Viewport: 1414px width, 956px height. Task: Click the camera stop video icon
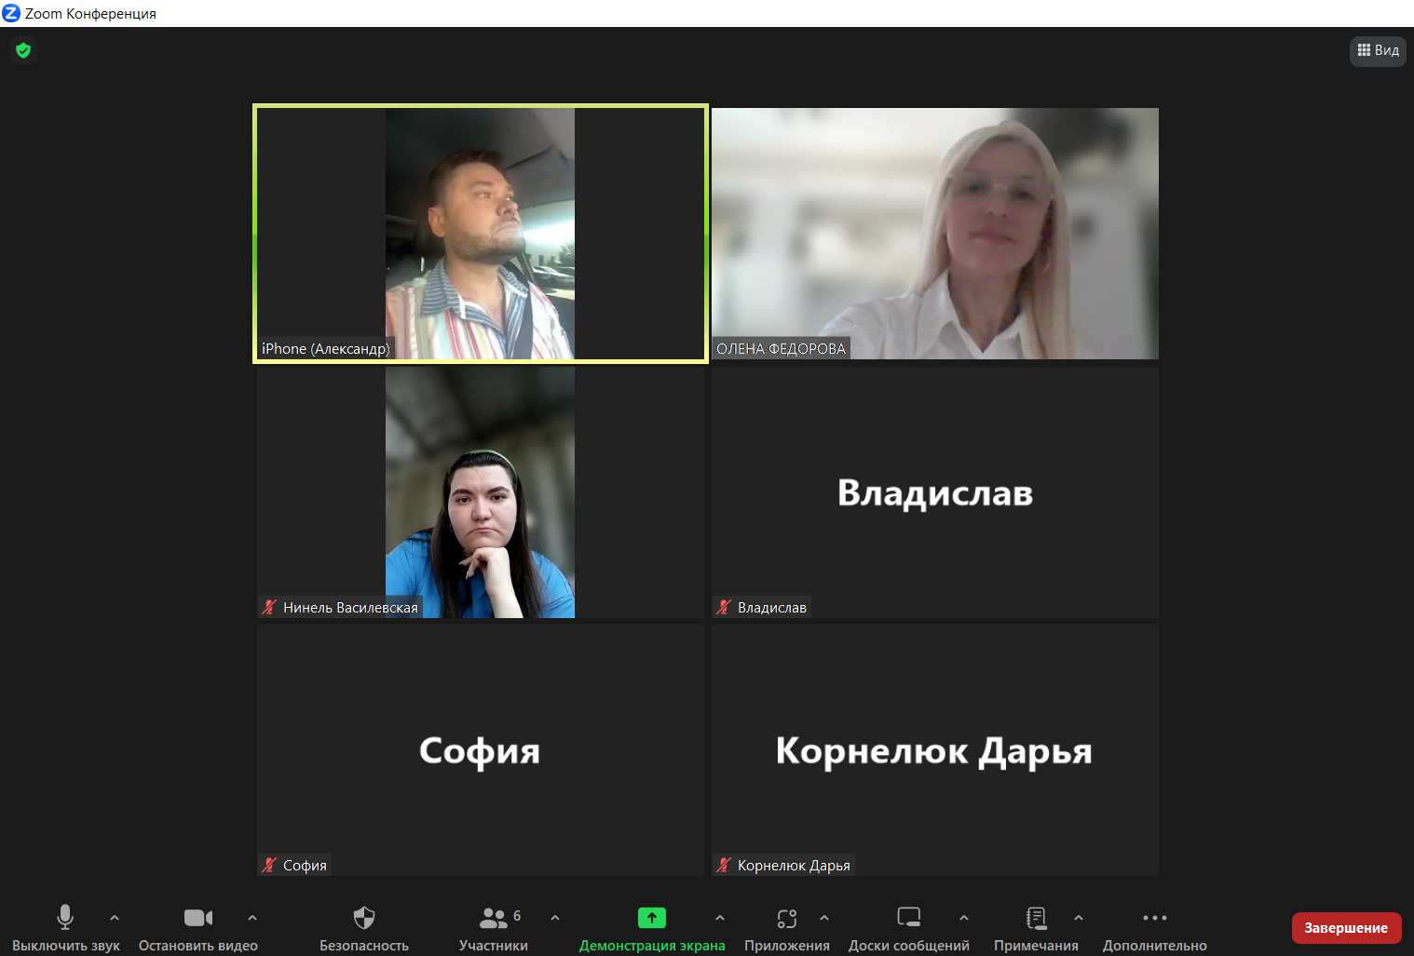tap(198, 918)
